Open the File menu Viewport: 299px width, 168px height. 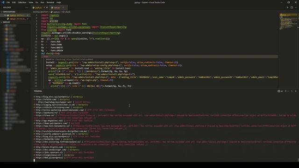(8, 2)
